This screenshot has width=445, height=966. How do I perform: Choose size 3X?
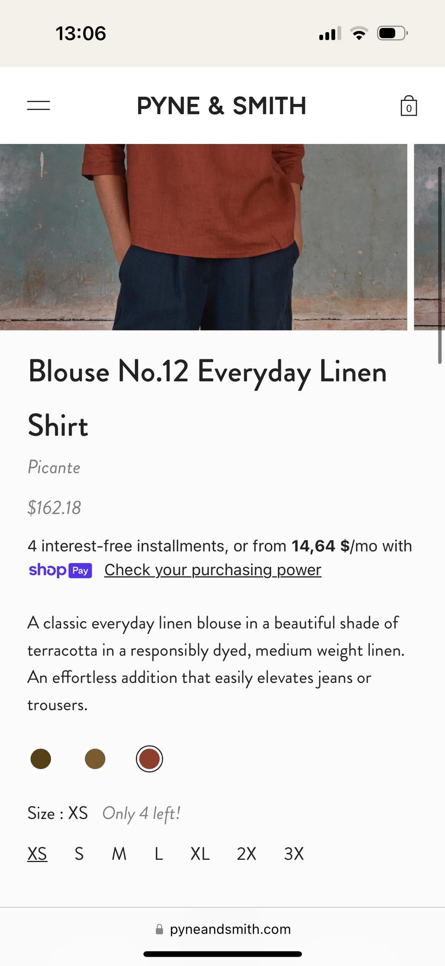(x=294, y=854)
